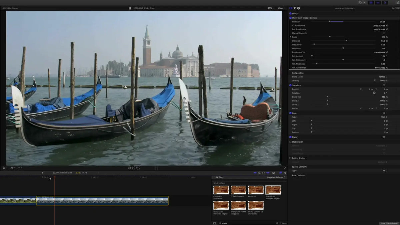
Task: Enable the Stabilization checkbox
Action: coord(290,142)
